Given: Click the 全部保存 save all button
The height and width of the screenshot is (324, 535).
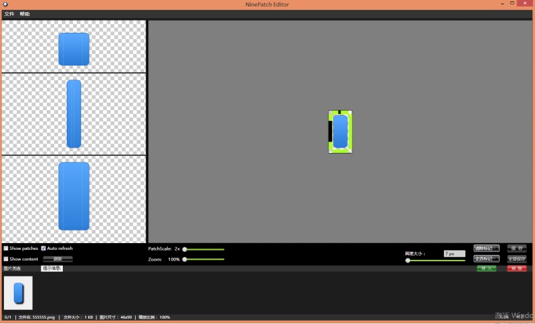Looking at the screenshot, I should [x=516, y=259].
